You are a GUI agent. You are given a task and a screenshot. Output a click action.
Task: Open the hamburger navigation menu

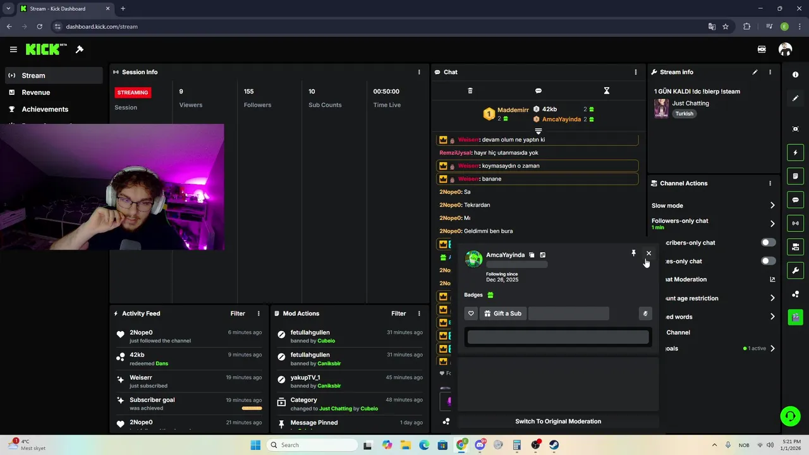(13, 49)
